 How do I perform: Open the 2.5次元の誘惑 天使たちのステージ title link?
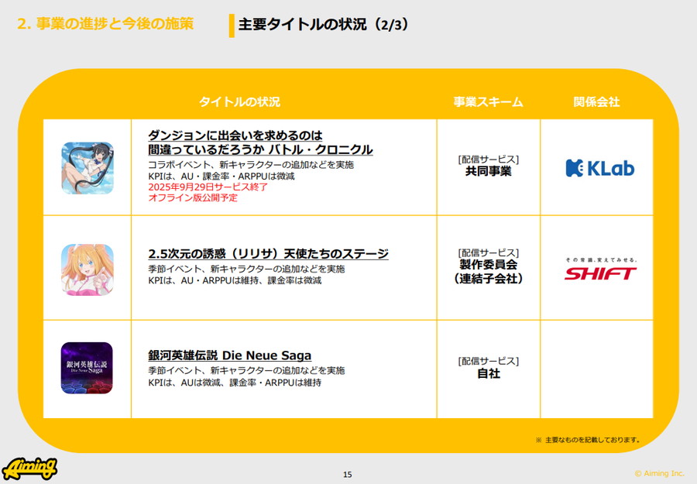(268, 254)
